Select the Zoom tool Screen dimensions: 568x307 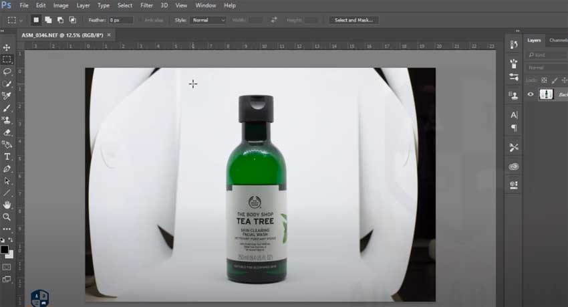[7, 217]
